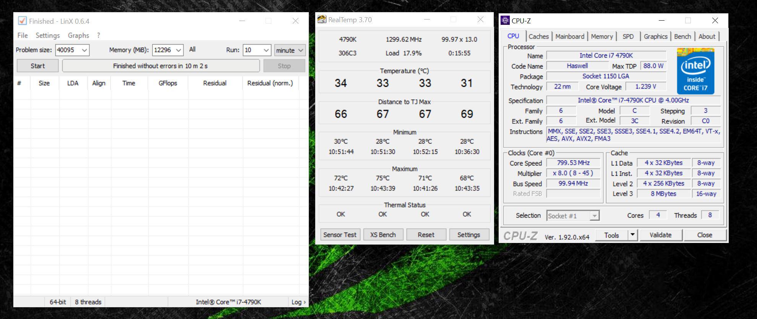Viewport: 757px width, 319px height.
Task: Click the RealTemp title bar icon
Action: point(322,19)
